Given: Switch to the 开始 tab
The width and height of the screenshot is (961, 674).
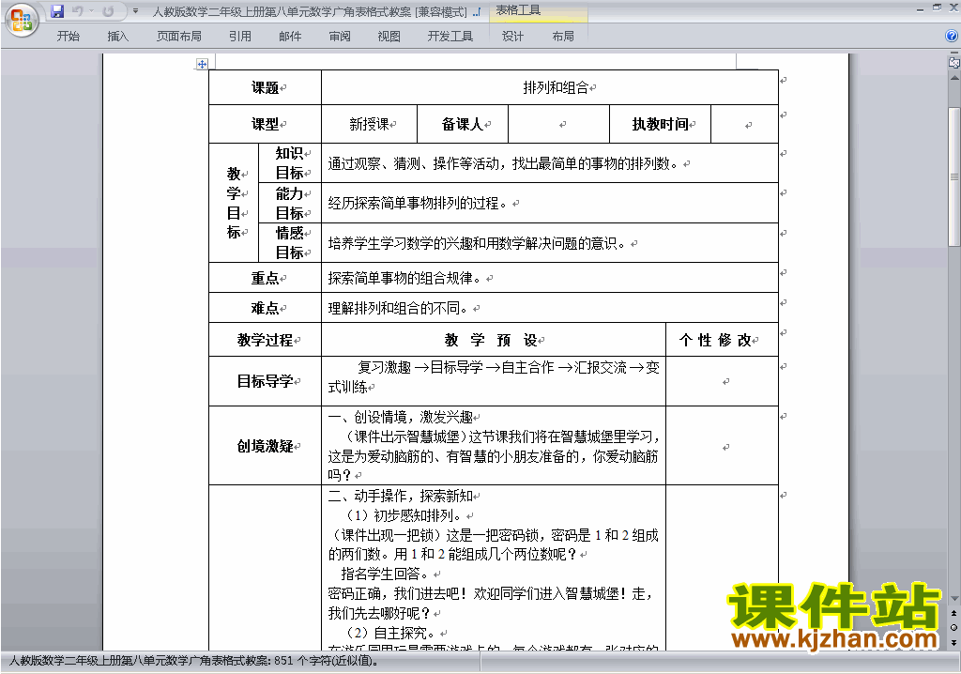Looking at the screenshot, I should click(68, 37).
